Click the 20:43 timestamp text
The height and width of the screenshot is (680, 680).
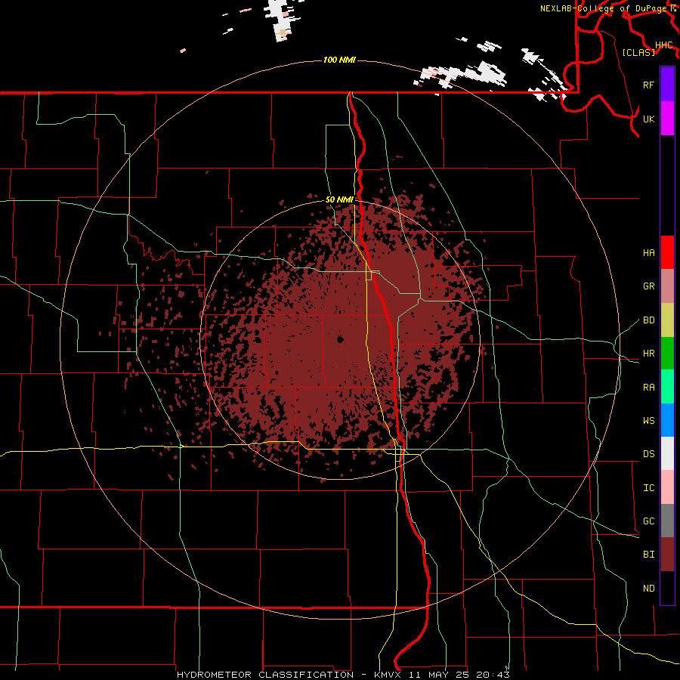492,675
